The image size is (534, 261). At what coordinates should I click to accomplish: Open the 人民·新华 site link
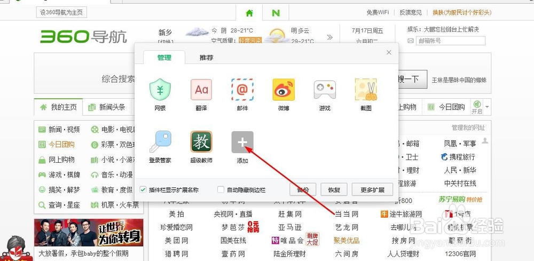click(460, 170)
